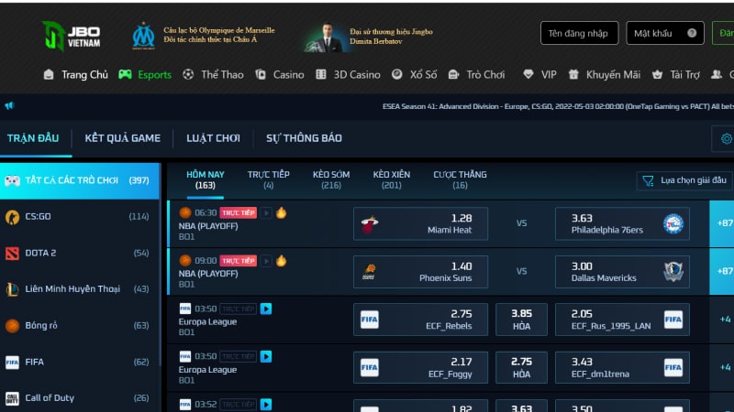Select the KÈO SỚM (216) tab
The image size is (734, 412).
click(331, 179)
